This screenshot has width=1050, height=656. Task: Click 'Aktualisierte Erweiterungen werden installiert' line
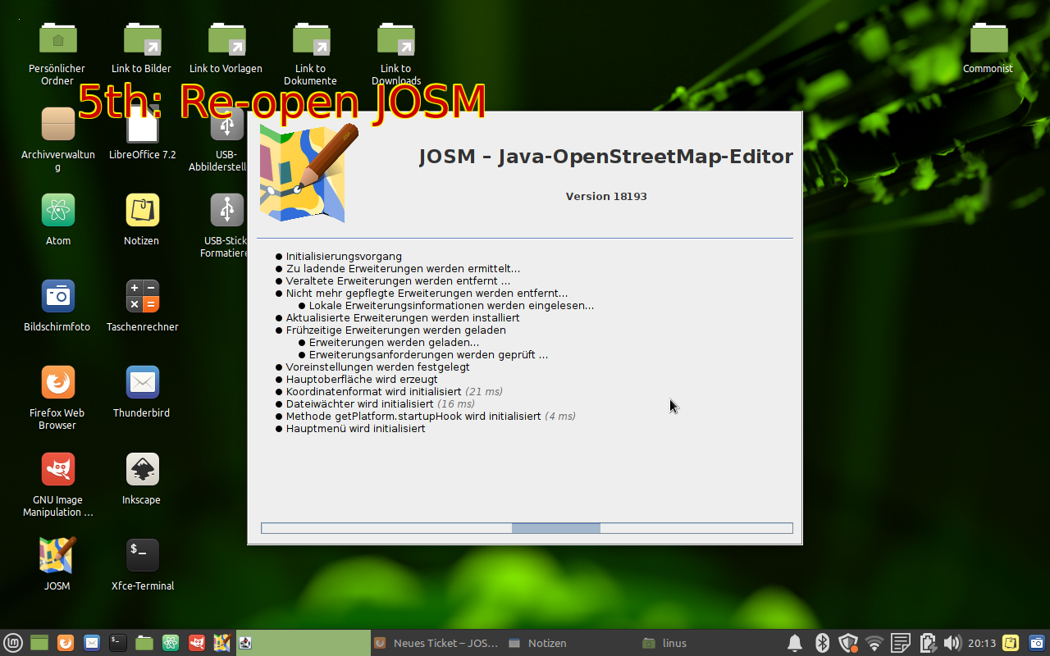[x=403, y=318]
